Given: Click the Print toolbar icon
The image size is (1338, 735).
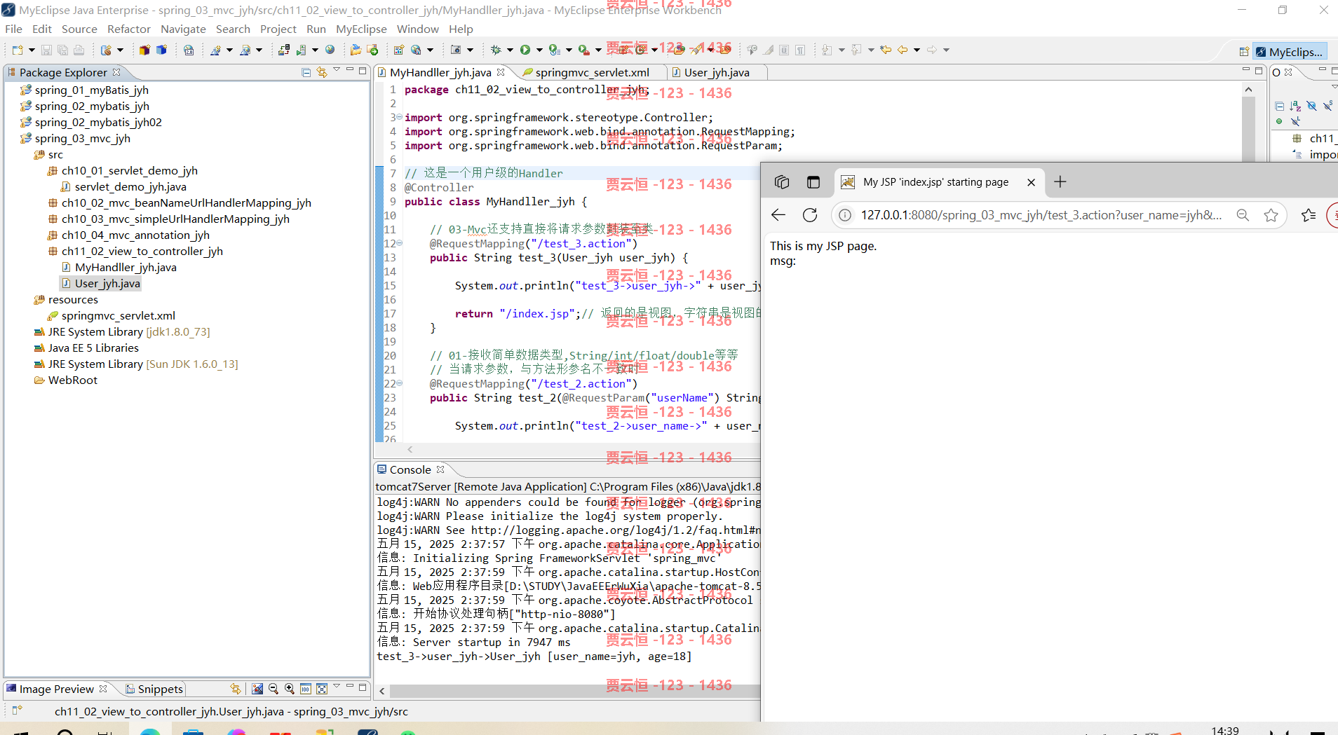Looking at the screenshot, I should [79, 50].
